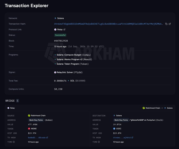Click the Relay.link Solver signer icon

(55, 72)
